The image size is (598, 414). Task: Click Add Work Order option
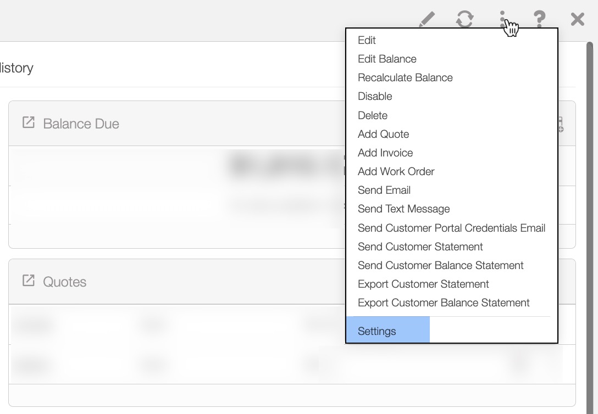click(396, 171)
